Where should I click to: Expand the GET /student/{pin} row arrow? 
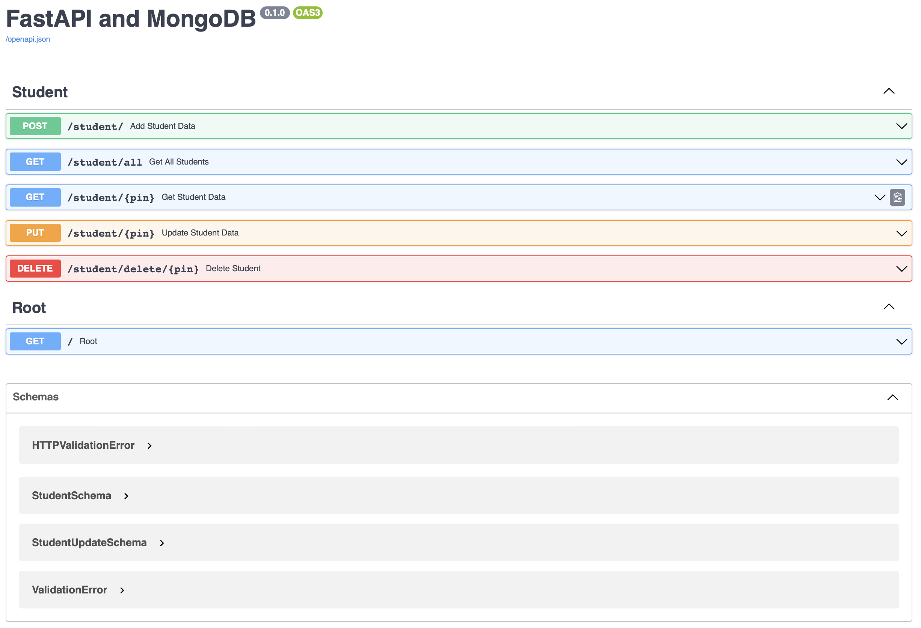880,197
